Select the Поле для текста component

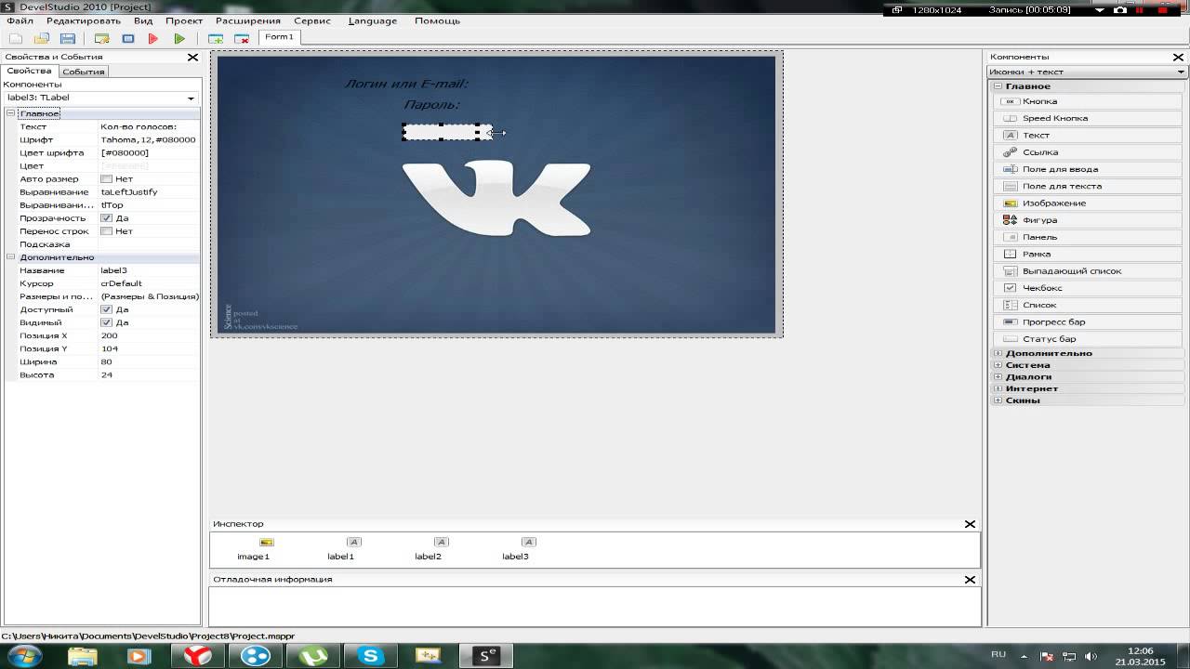(x=1089, y=186)
